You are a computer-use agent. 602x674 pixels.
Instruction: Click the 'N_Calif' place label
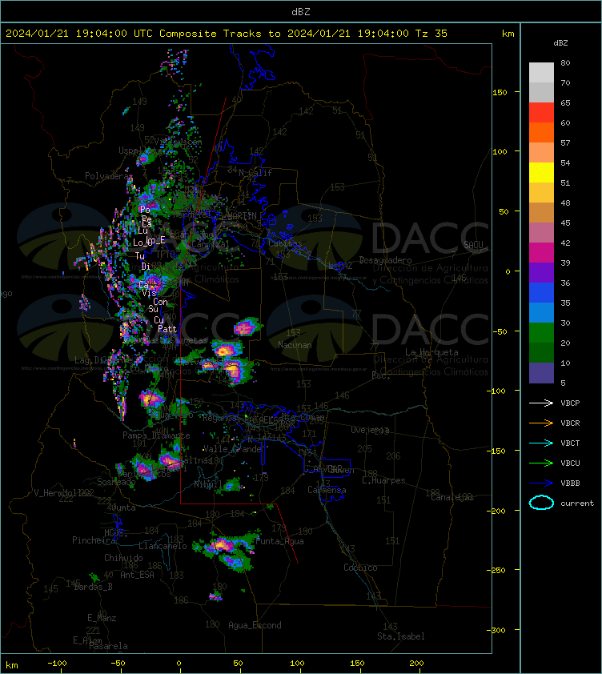click(255, 173)
